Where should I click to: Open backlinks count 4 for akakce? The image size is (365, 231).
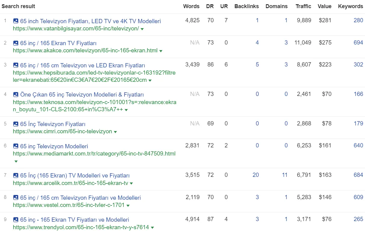257,43
